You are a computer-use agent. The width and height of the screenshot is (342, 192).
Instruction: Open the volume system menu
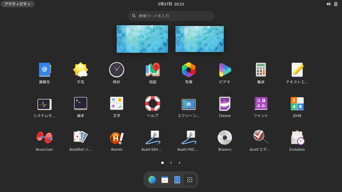[x=328, y=4]
